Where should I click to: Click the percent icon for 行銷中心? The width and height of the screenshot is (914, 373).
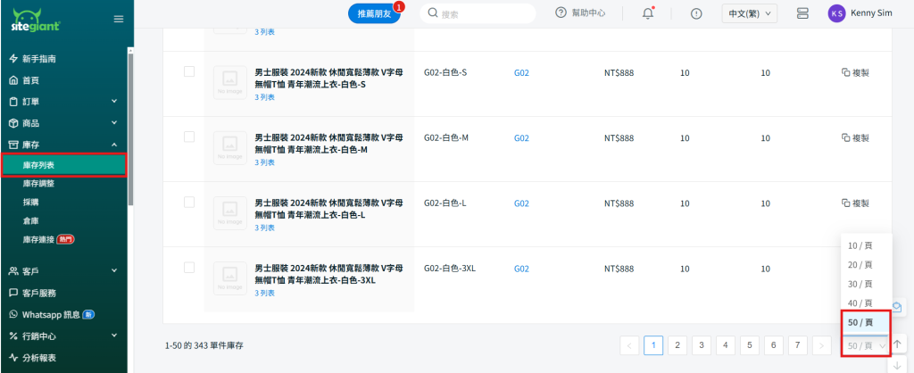pos(13,336)
